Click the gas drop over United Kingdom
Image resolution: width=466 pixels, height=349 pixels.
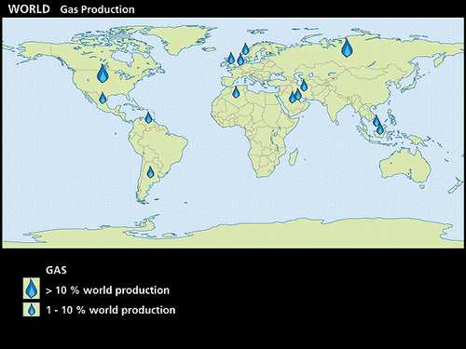click(231, 59)
